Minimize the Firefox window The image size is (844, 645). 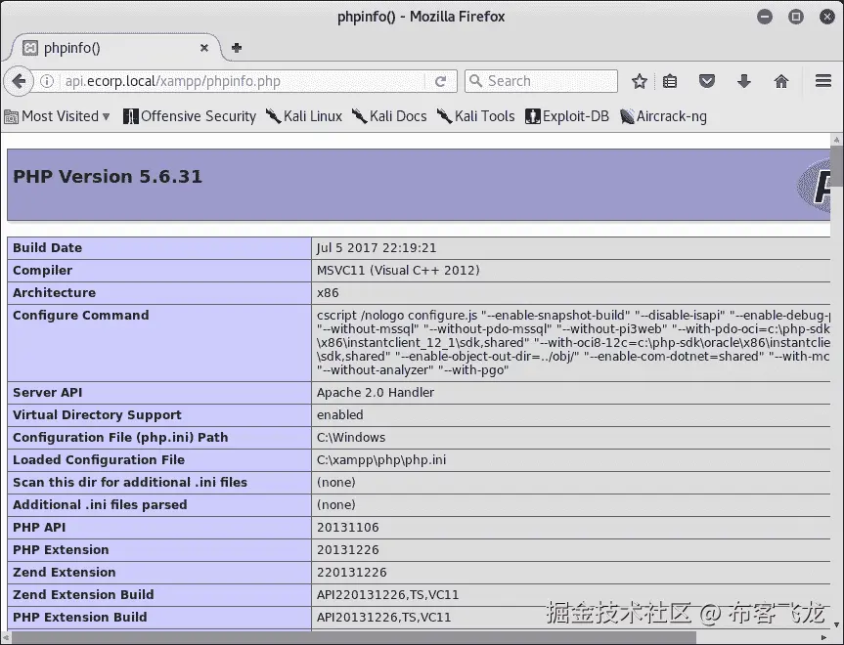765,17
